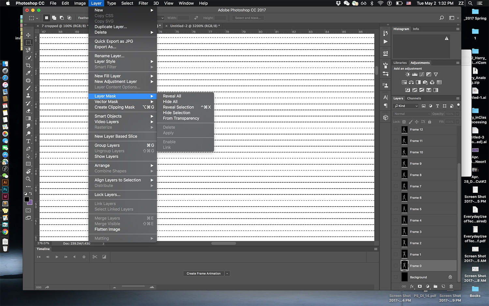Add layer mask button in Layers panel
The height and width of the screenshot is (306, 489).
tap(420, 286)
